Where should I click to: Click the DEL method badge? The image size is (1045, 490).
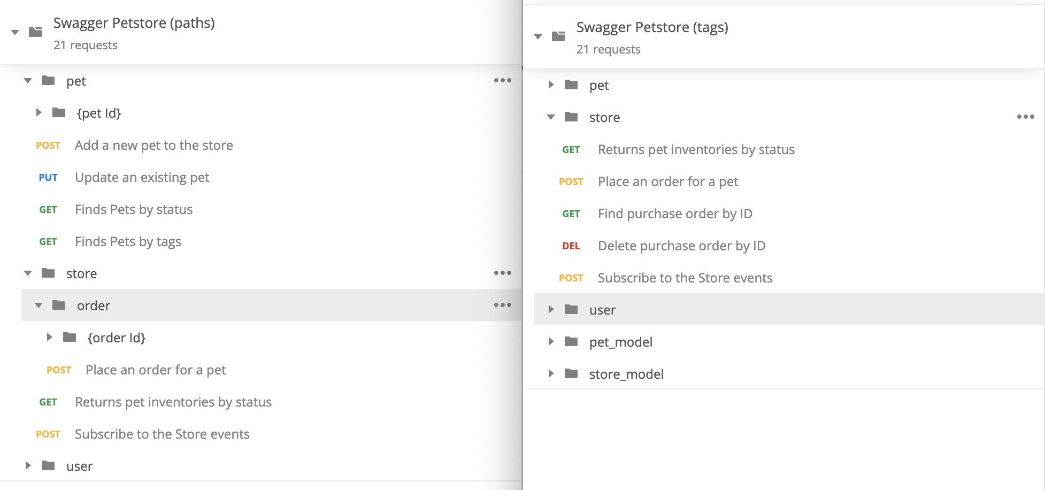[x=571, y=246]
